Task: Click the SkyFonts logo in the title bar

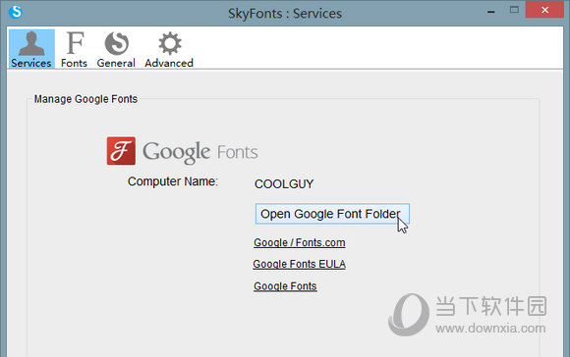Action: [16, 11]
